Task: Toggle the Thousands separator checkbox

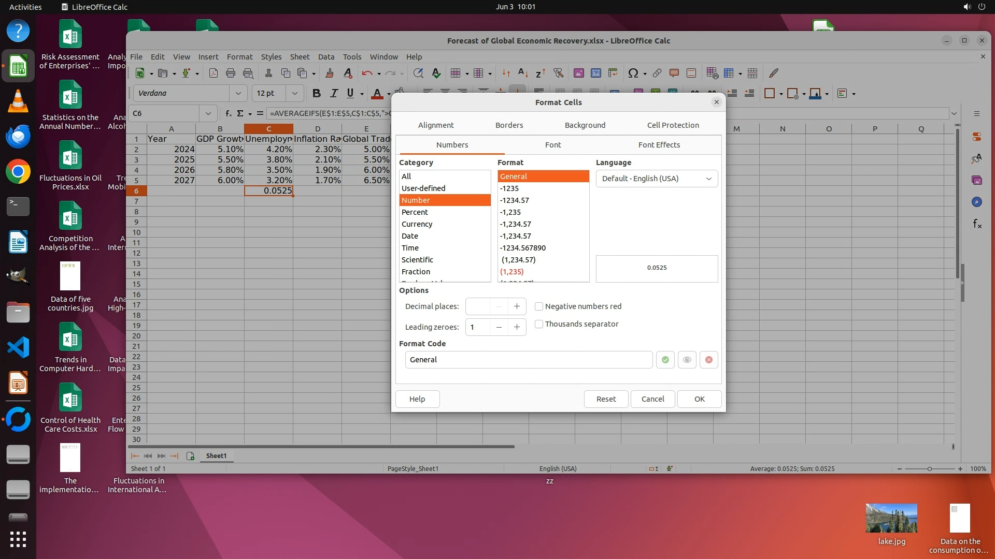Action: (539, 324)
